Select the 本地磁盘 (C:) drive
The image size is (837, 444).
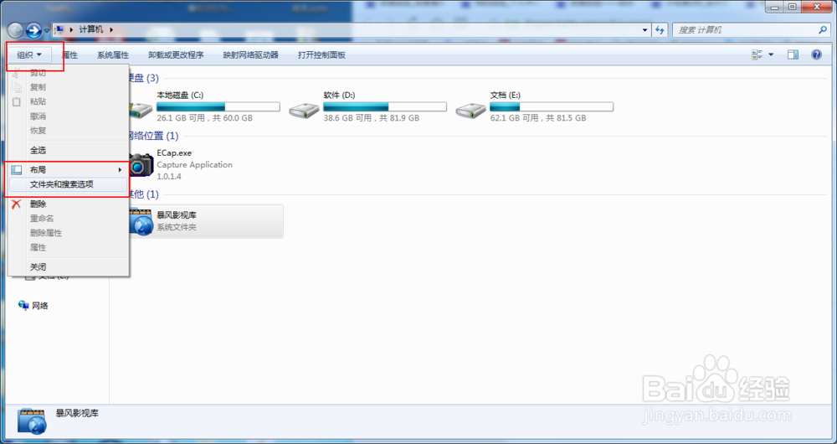pyautogui.click(x=206, y=107)
